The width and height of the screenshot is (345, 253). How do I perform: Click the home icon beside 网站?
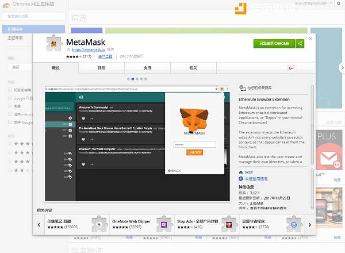[241, 172]
